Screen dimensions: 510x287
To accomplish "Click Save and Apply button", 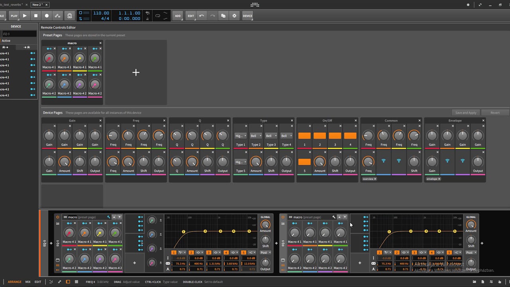I will click(466, 112).
